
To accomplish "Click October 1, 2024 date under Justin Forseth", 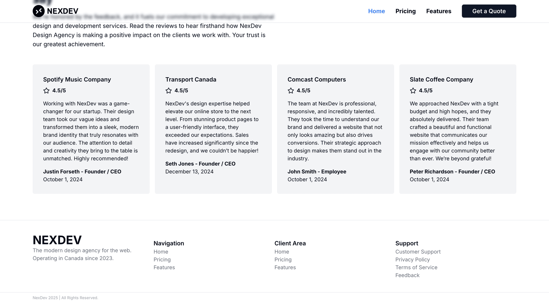I will (x=63, y=179).
